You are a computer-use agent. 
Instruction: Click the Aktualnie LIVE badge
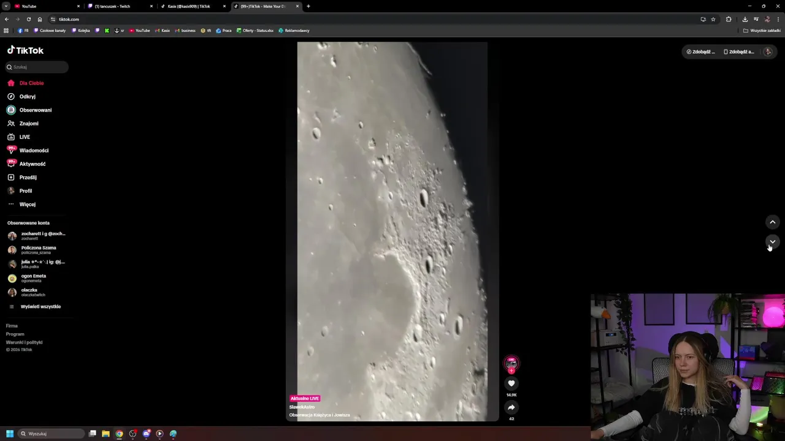305,398
